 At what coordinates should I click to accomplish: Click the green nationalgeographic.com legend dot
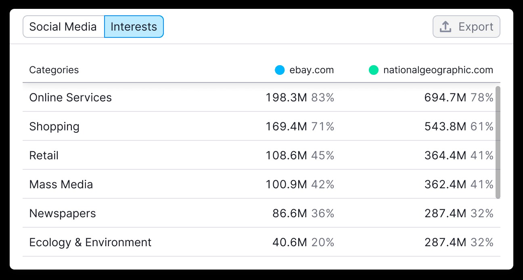374,70
